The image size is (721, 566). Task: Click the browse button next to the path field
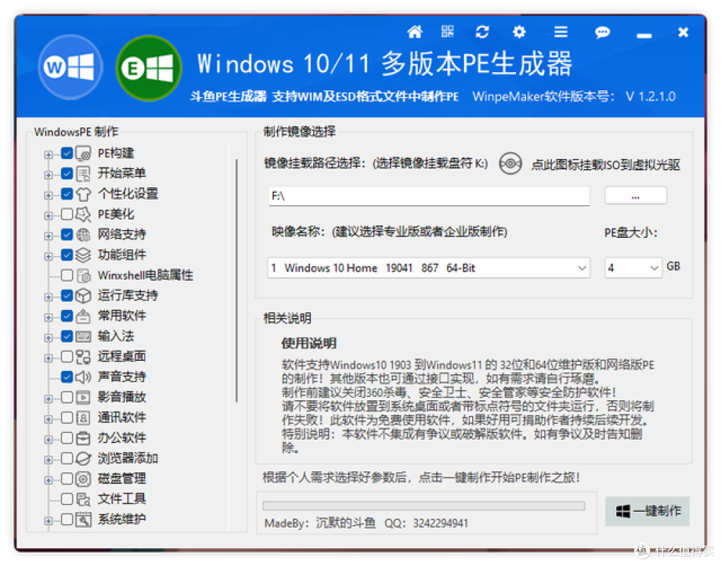point(635,195)
